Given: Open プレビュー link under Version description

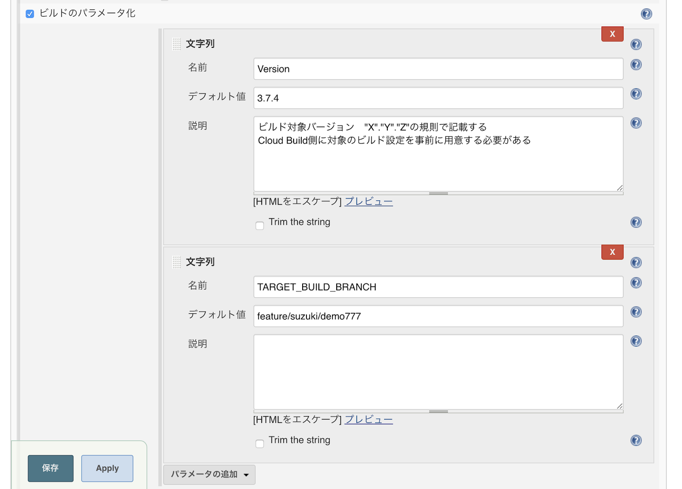Looking at the screenshot, I should point(368,201).
